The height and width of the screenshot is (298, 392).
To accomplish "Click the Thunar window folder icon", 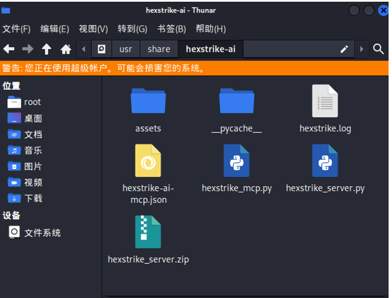I will pos(6,10).
